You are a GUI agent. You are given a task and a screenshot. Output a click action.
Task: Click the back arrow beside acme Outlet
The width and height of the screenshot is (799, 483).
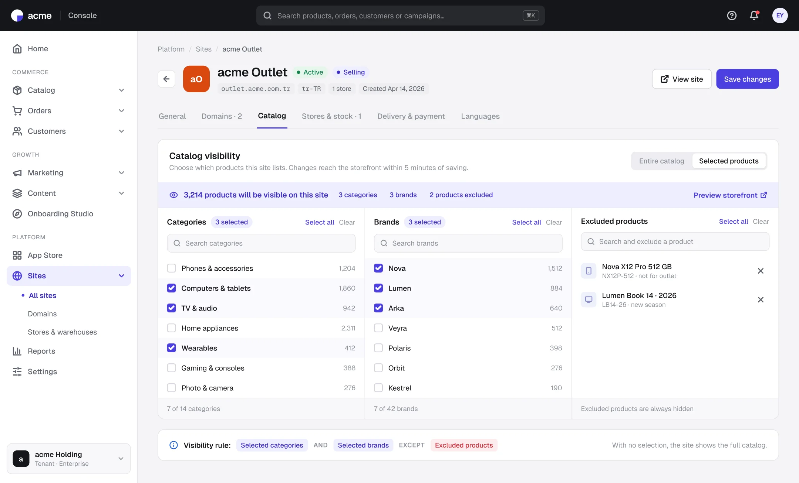166,79
